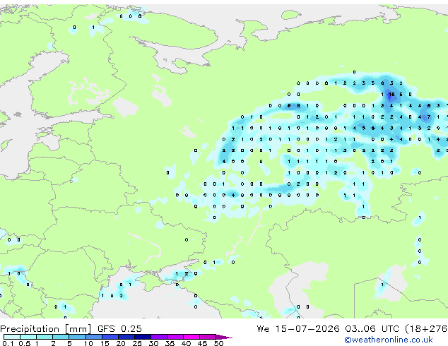Click the "45" legend scale label

pos(202,343)
